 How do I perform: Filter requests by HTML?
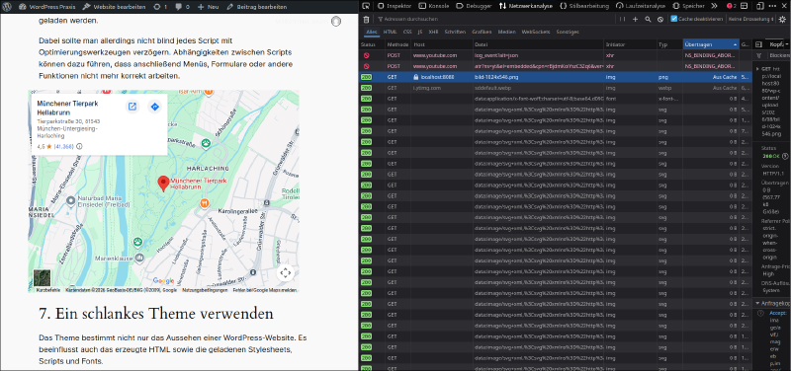[390, 32]
